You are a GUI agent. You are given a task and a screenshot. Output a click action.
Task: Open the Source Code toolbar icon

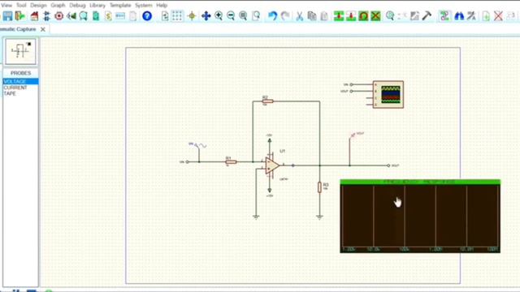point(120,16)
